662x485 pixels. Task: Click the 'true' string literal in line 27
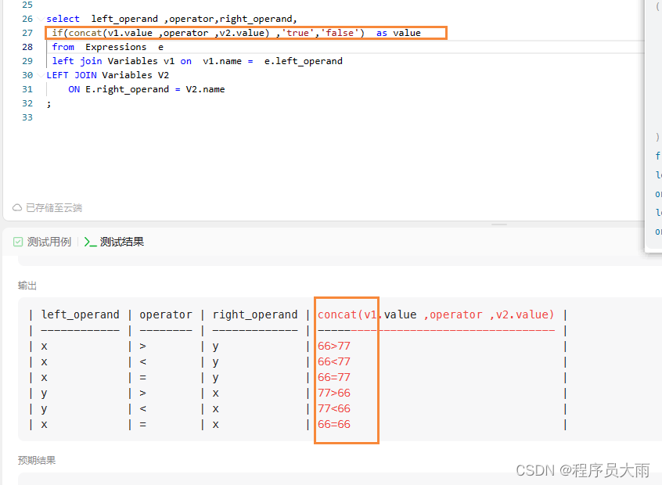[x=297, y=33]
